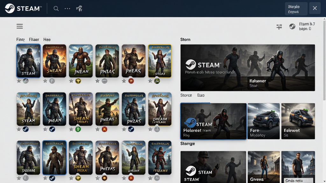Star the blue-outlined STEAM card
Image resolution: width=326 pixels, height=183 pixels.
click(x=19, y=81)
